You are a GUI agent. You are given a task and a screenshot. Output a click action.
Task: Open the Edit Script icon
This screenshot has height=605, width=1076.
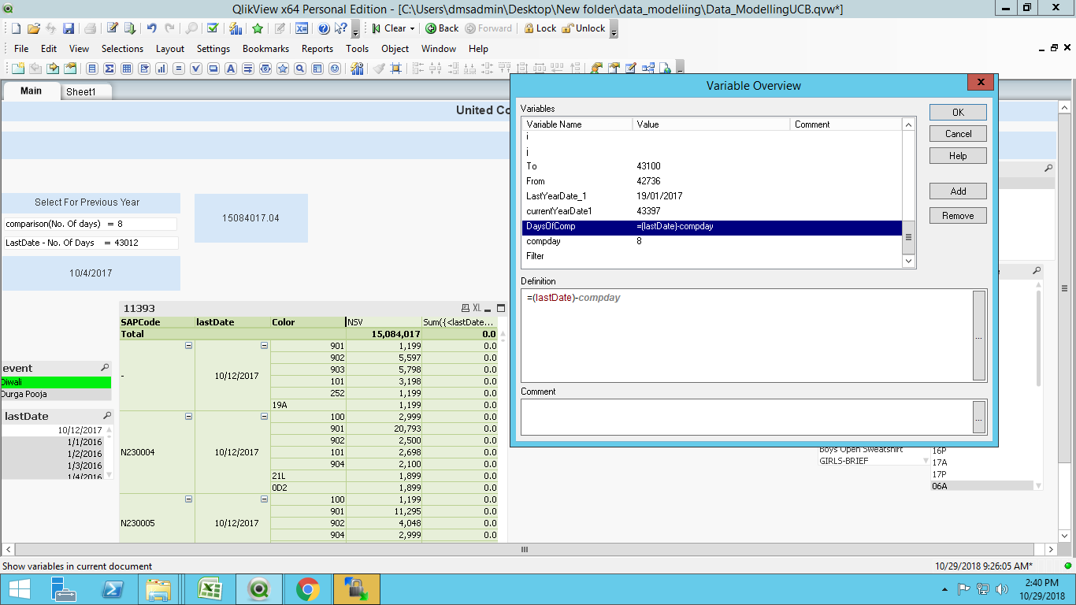pos(112,28)
